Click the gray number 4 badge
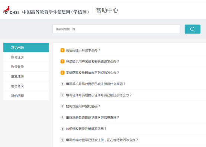The width and height of the screenshot is (206, 147). (x=62, y=84)
